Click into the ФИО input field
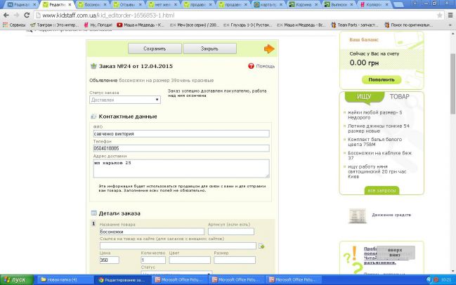 pyautogui.click(x=181, y=133)
